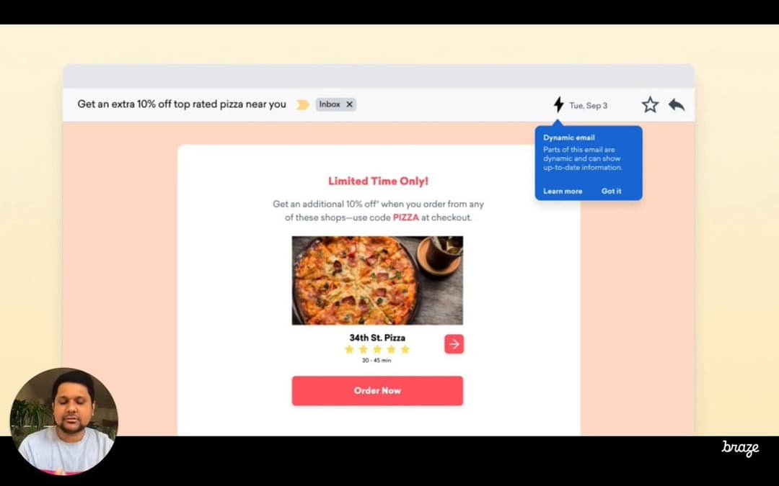Click the dynamic email lightning bolt icon
The width and height of the screenshot is (779, 486).
click(558, 104)
